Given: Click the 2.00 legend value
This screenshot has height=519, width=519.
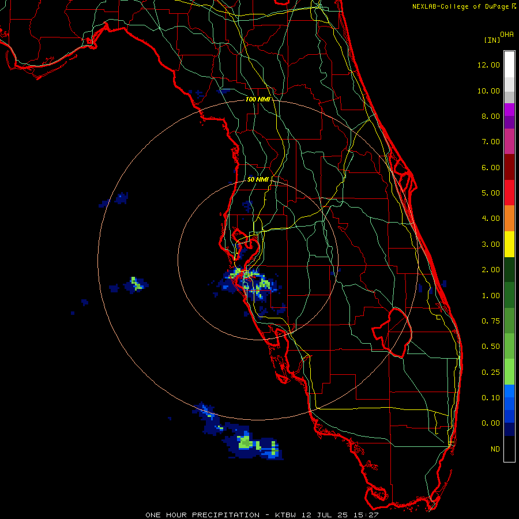Looking at the screenshot, I should click(x=491, y=270).
